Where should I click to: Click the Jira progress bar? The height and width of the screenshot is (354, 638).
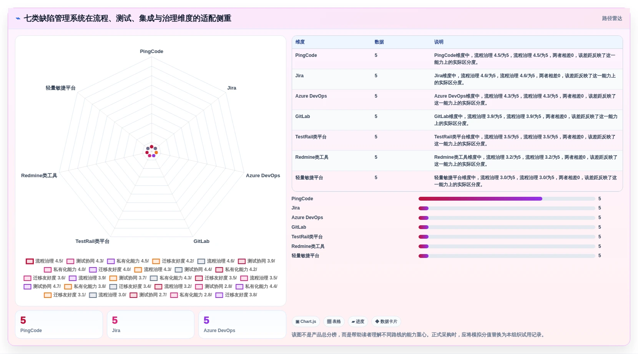coord(507,208)
